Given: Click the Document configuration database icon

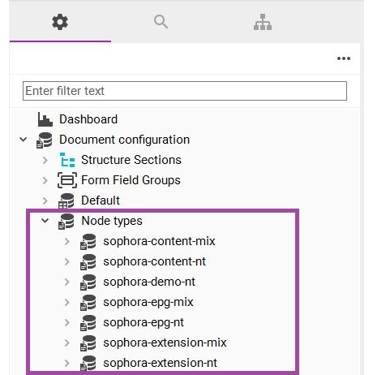Looking at the screenshot, I should (45, 140).
